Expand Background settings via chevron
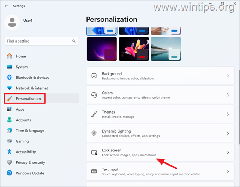 228,76
